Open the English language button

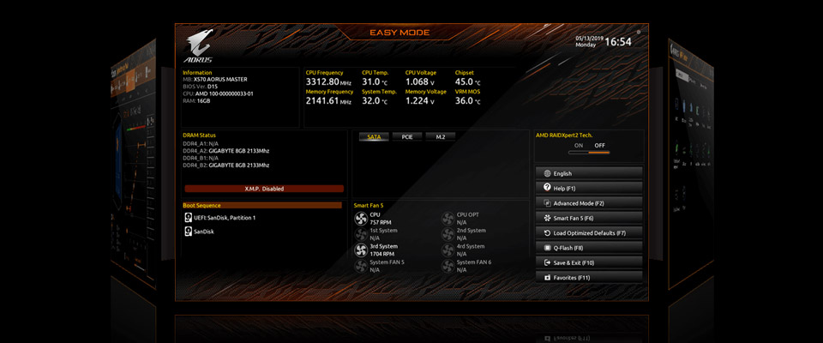[589, 173]
